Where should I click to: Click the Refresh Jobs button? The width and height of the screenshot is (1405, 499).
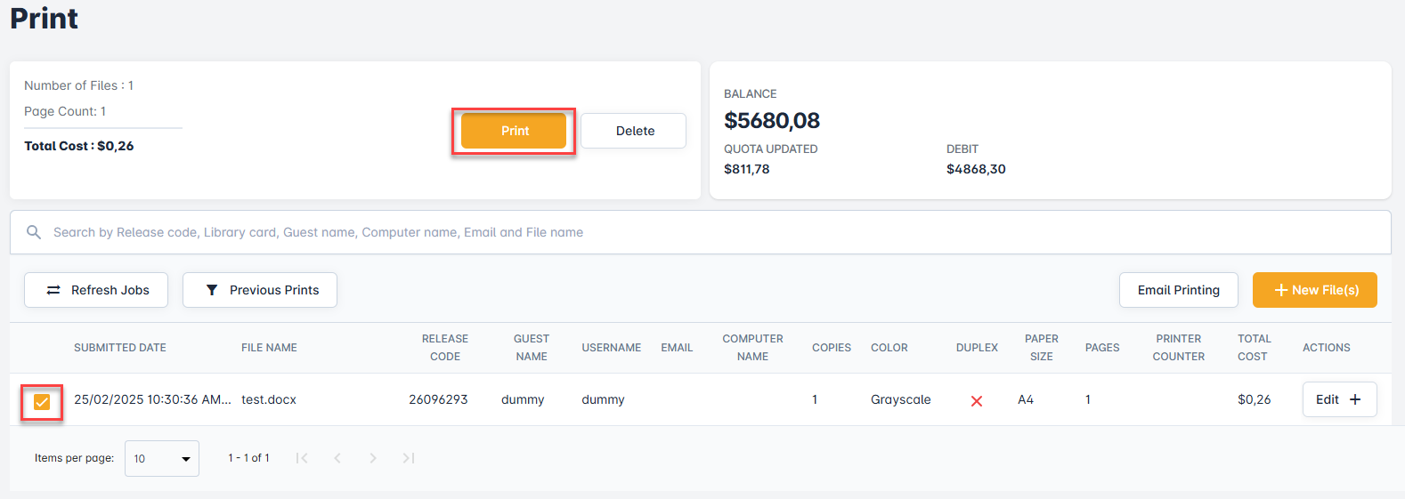96,290
